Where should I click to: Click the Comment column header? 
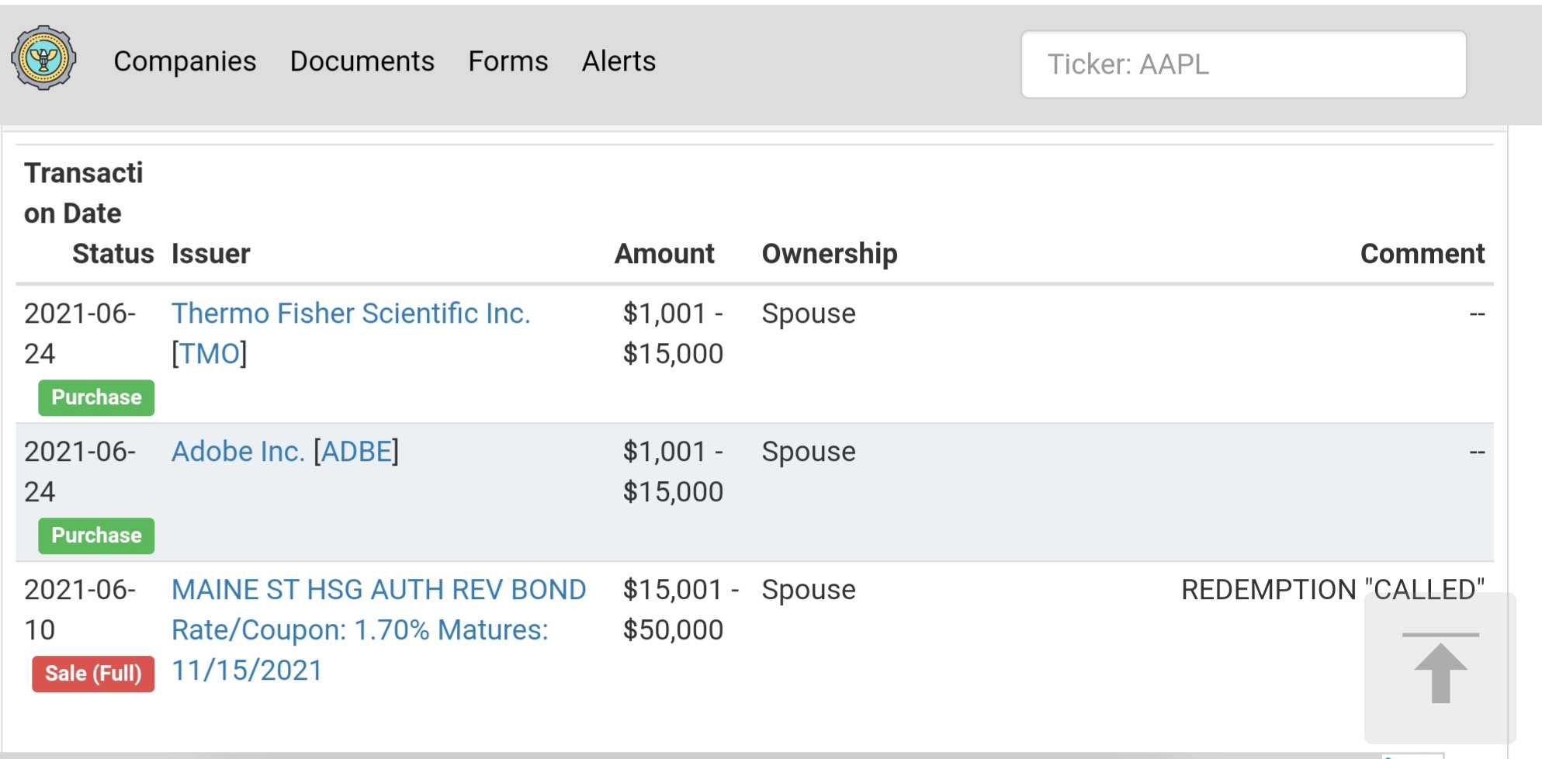pyautogui.click(x=1422, y=254)
